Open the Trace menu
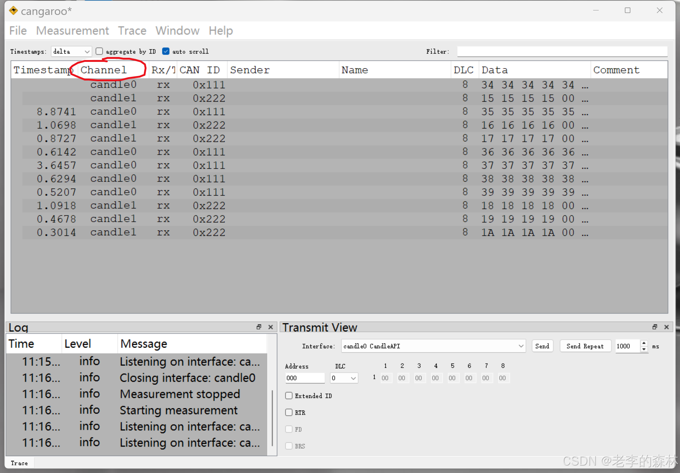Viewport: 680px width, 473px height. [132, 31]
